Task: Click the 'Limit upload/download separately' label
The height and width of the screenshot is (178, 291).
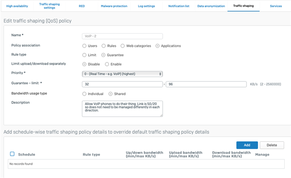Action: point(39,64)
